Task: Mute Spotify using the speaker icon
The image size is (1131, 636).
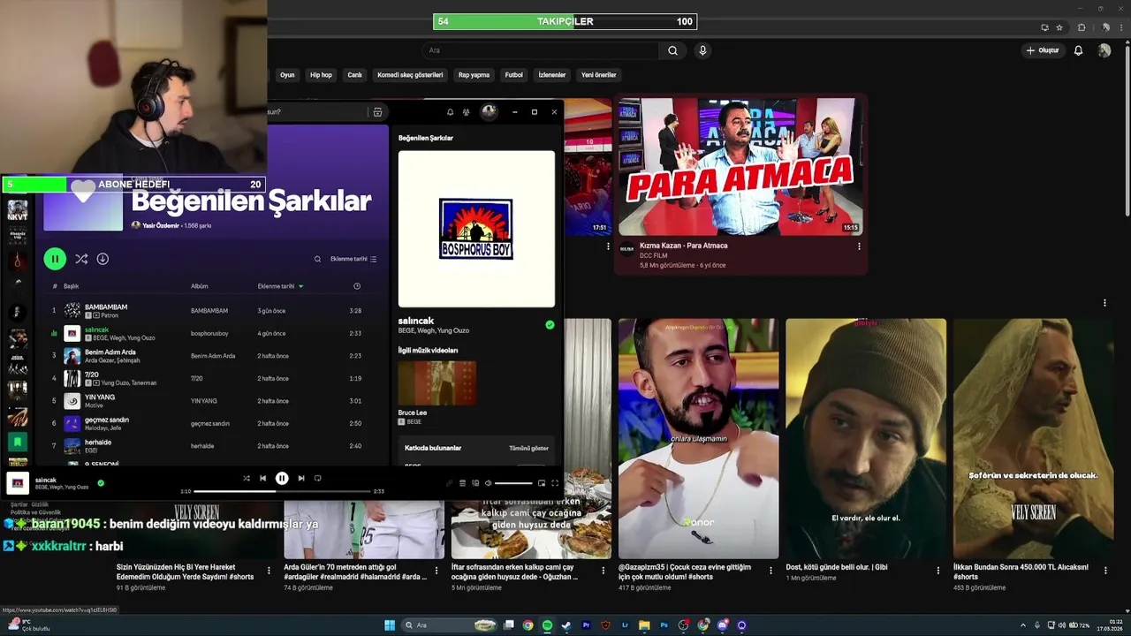Action: click(x=488, y=483)
